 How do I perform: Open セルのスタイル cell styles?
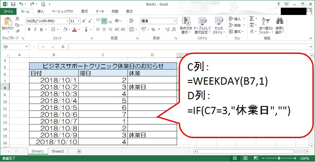tap(218, 25)
